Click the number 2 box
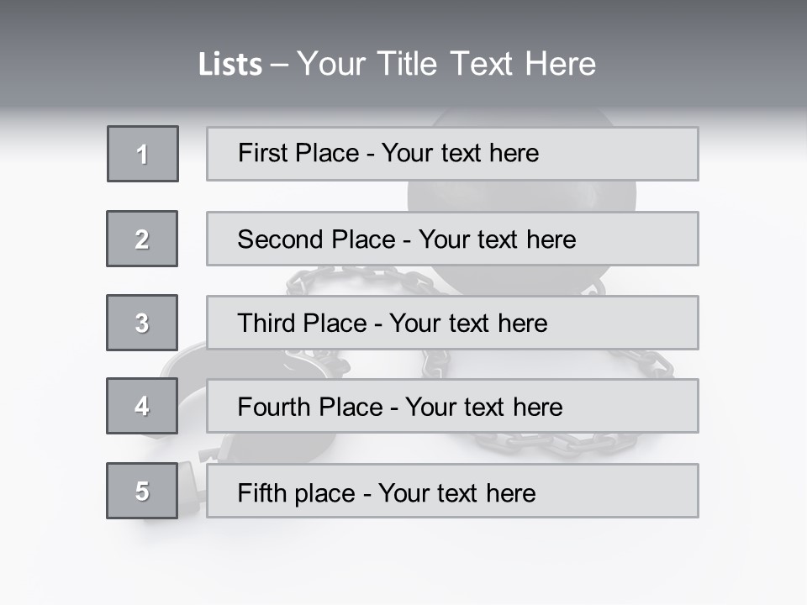 click(142, 239)
